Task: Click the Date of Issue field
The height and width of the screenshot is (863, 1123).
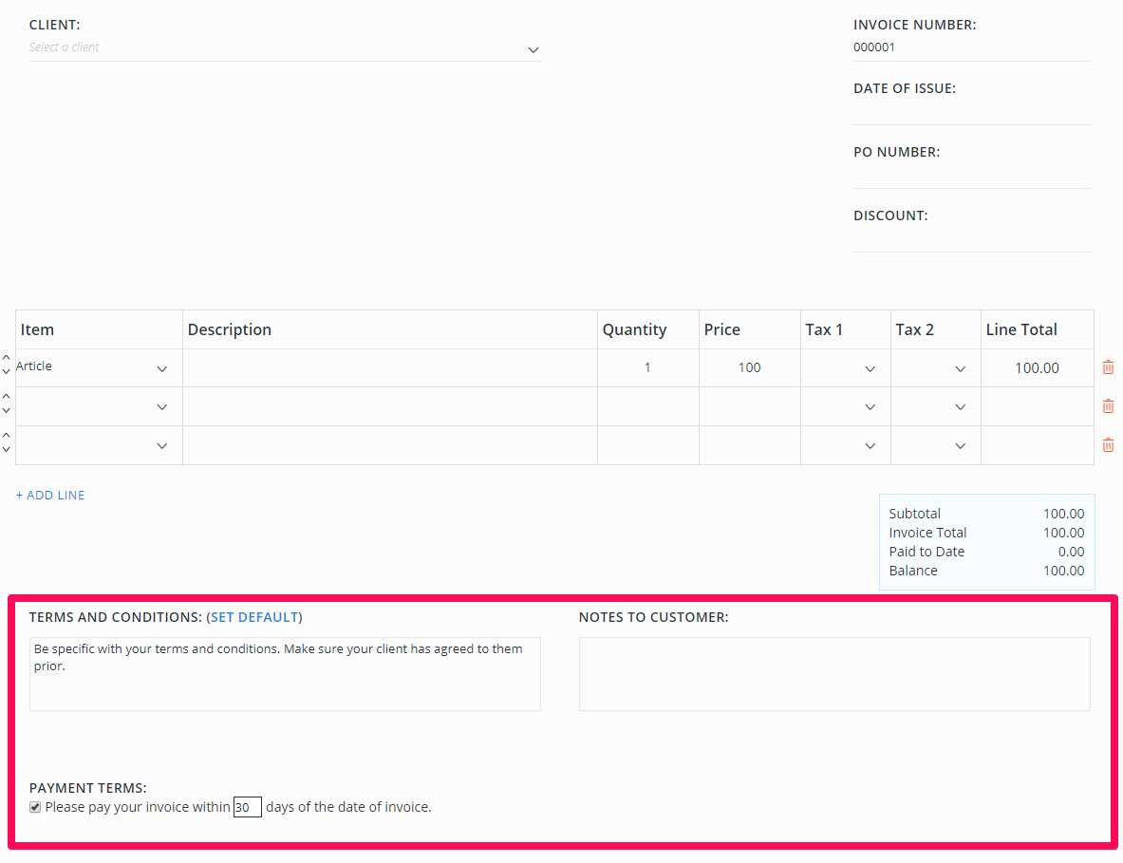Action: [x=971, y=114]
